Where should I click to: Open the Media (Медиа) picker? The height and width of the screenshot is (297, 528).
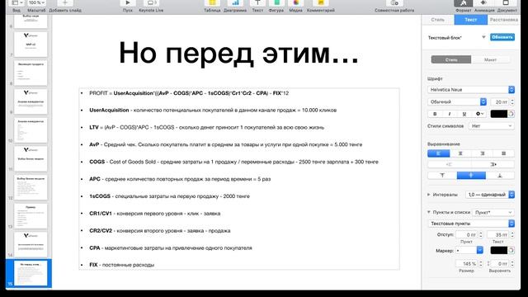[295, 3]
